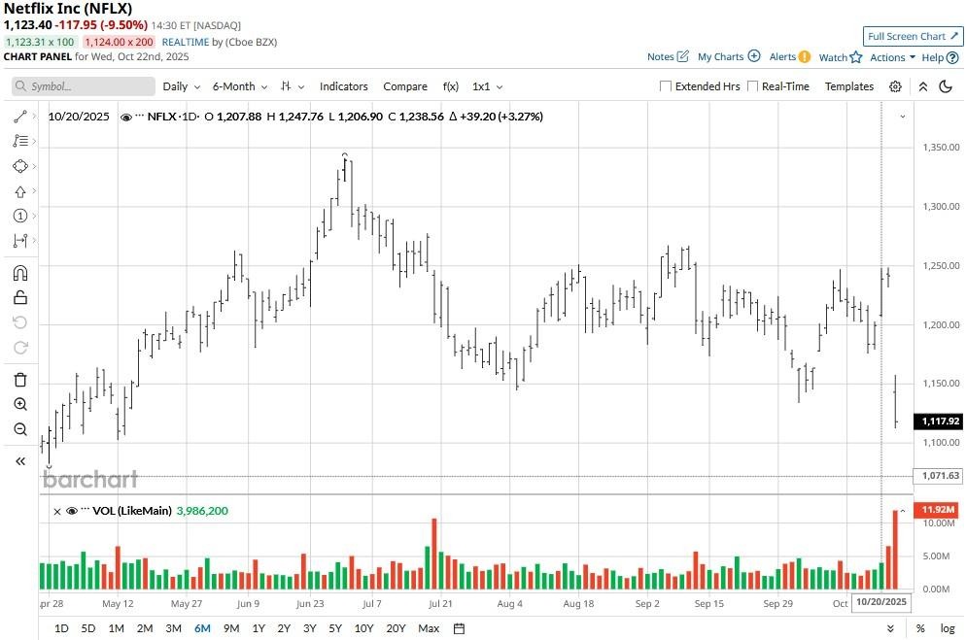Click the My Charts link
966x640 pixels.
[x=728, y=56]
